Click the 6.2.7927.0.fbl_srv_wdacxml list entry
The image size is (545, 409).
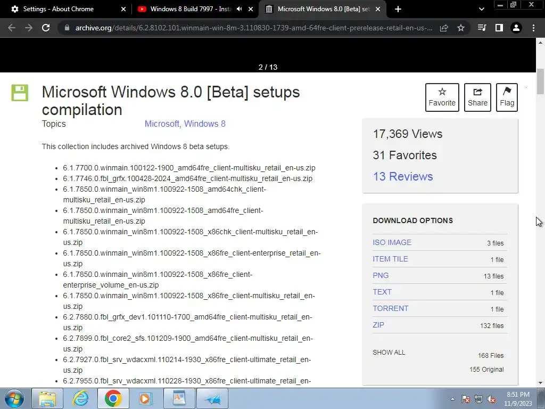[187, 365]
